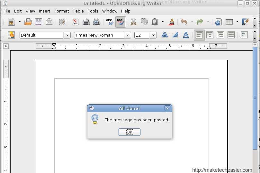Click the Hyperlink globe icon
This screenshot has height=173, width=260.
pyautogui.click(x=218, y=22)
